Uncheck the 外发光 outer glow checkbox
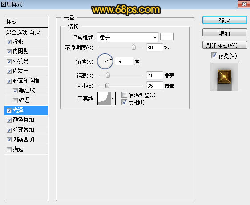Viewport: 250px width, 205px height. (x=9, y=61)
